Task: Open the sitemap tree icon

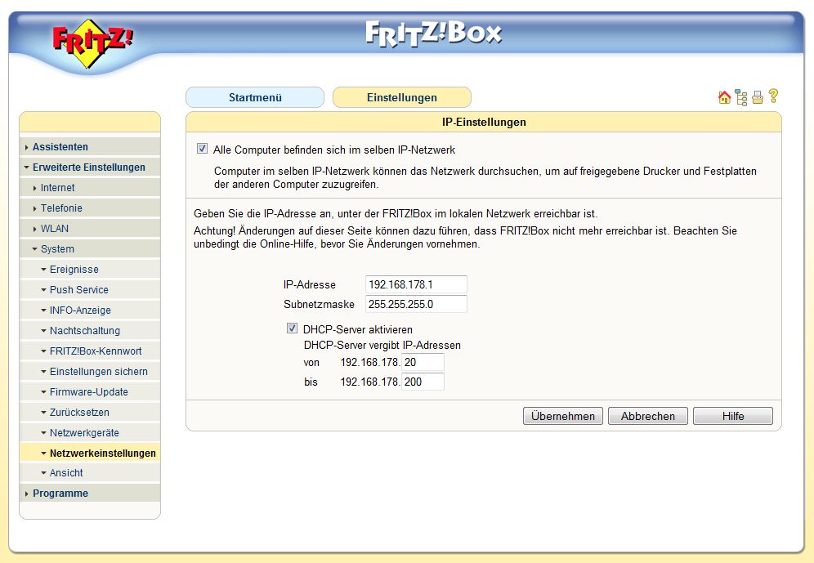Action: tap(741, 97)
